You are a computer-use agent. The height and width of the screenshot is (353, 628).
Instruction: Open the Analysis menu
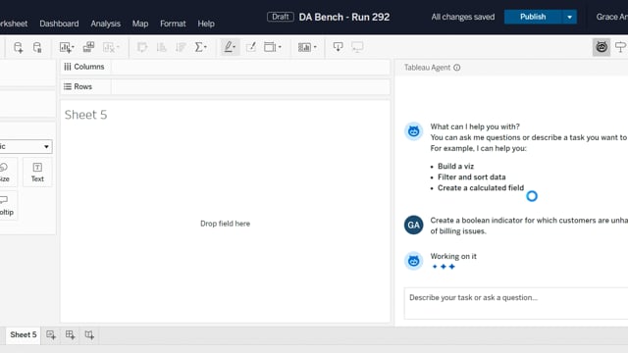click(105, 24)
